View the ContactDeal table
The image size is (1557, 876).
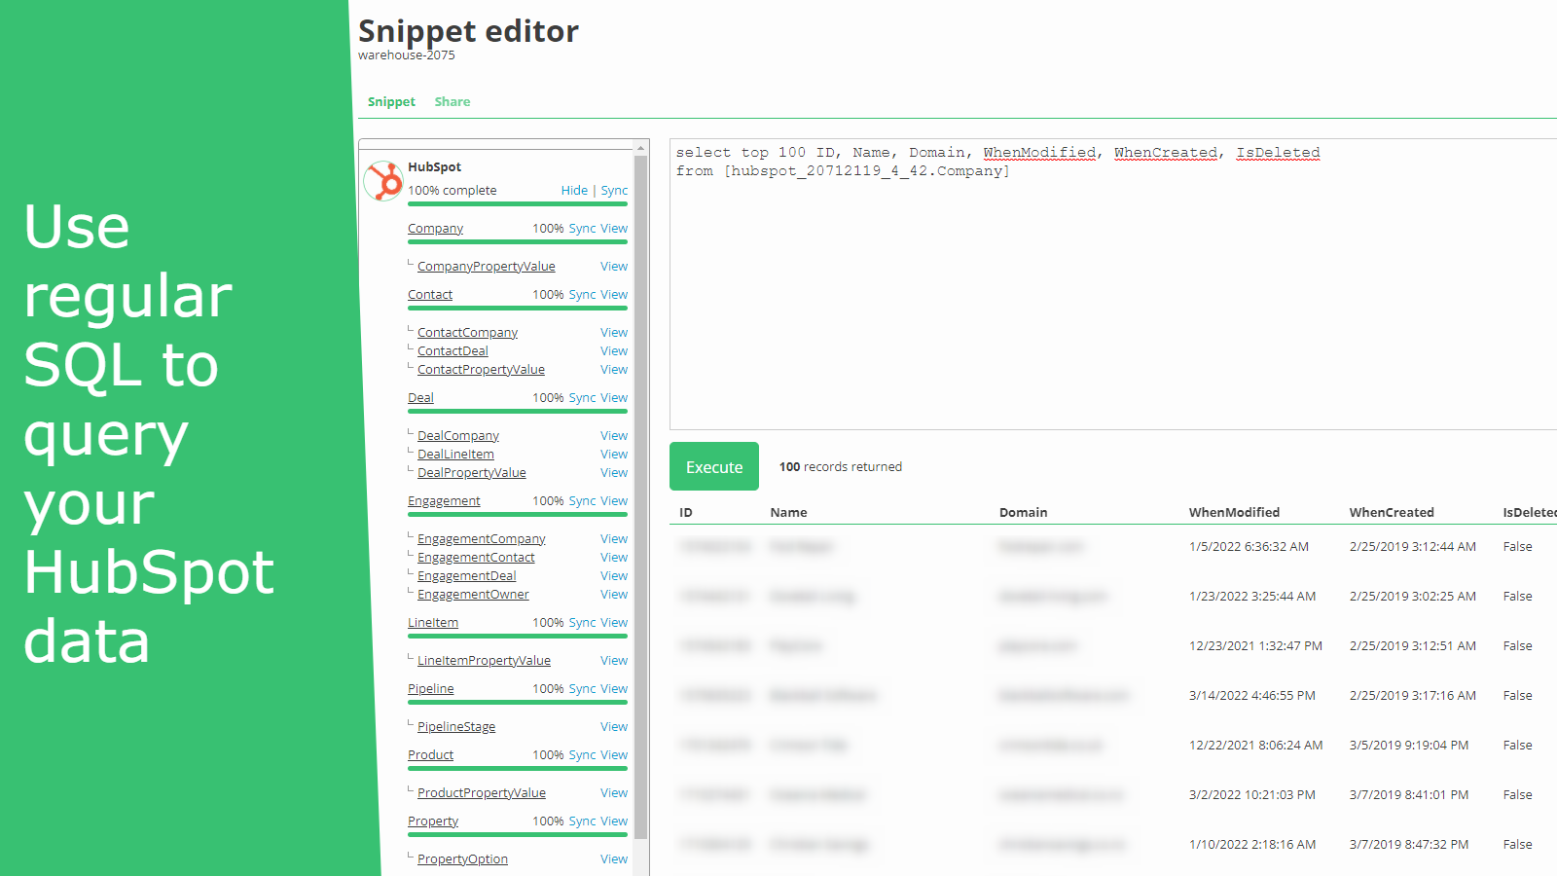613,350
